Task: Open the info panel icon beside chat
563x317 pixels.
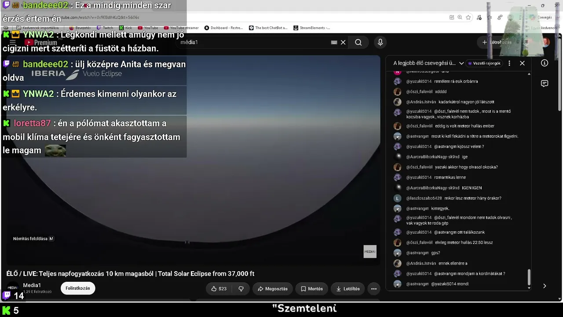Action: pyautogui.click(x=545, y=63)
